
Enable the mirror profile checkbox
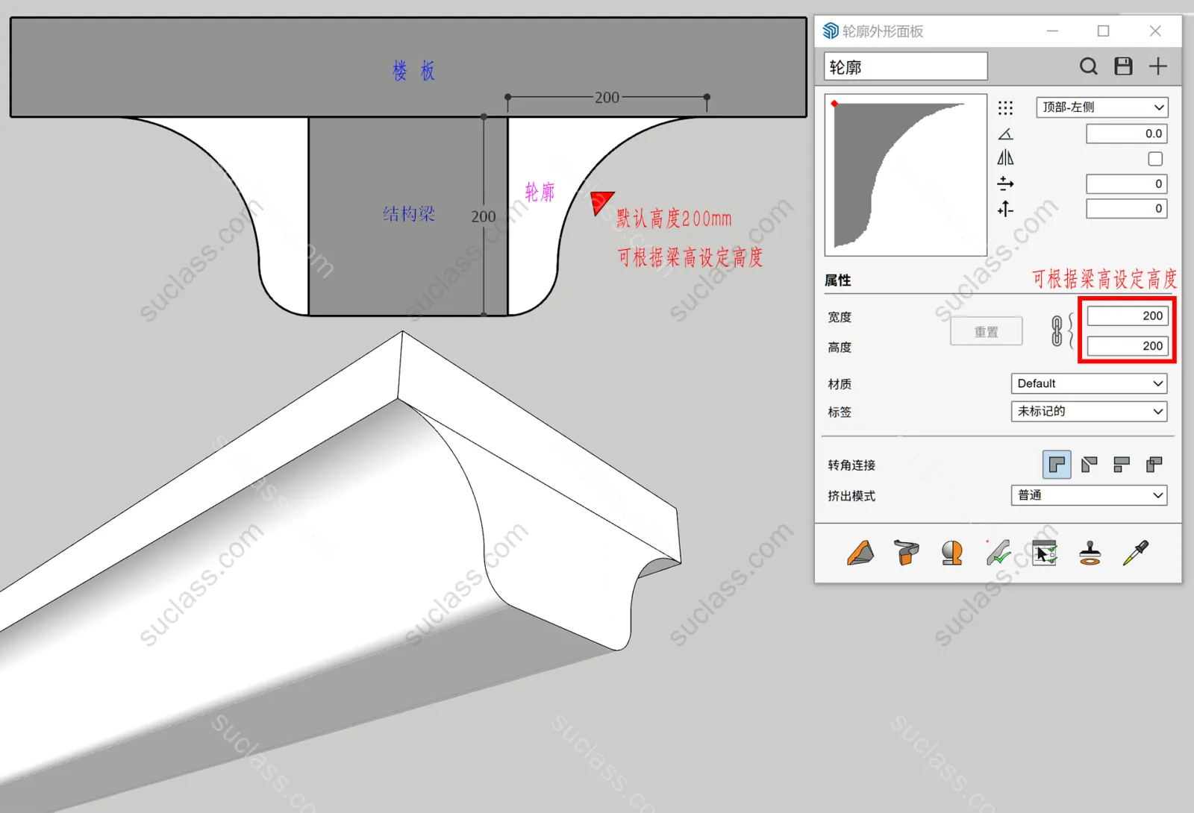click(1154, 159)
